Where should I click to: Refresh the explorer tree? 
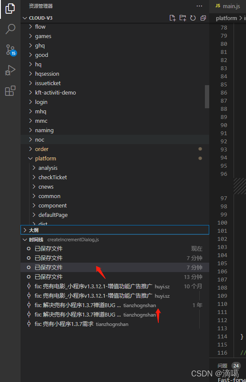click(x=193, y=18)
